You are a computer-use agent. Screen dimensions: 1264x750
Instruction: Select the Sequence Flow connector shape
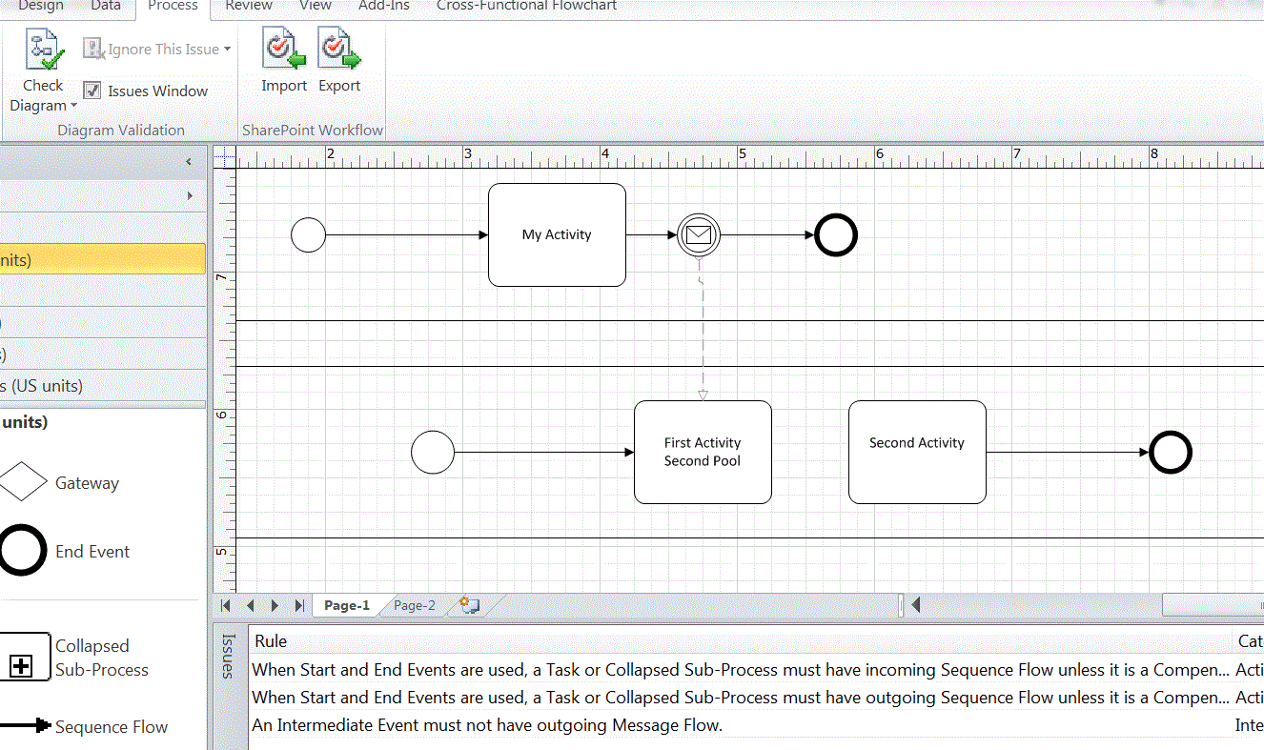point(25,726)
